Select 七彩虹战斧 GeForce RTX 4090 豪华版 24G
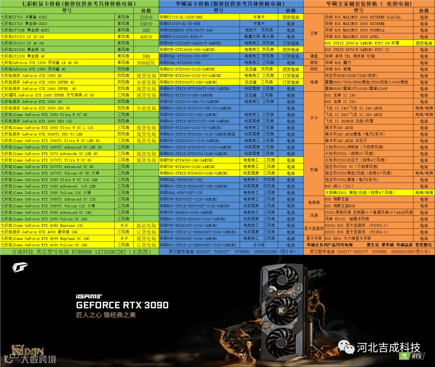Screen dimensions: 435x367 pyautogui.click(x=58, y=232)
